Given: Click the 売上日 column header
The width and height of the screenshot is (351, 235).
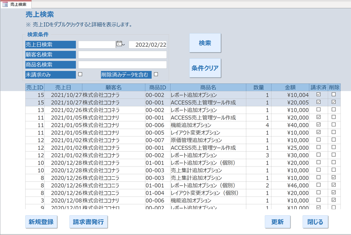Looking at the screenshot, I should (63, 87).
